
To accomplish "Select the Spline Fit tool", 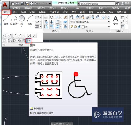I will point(4,36).
